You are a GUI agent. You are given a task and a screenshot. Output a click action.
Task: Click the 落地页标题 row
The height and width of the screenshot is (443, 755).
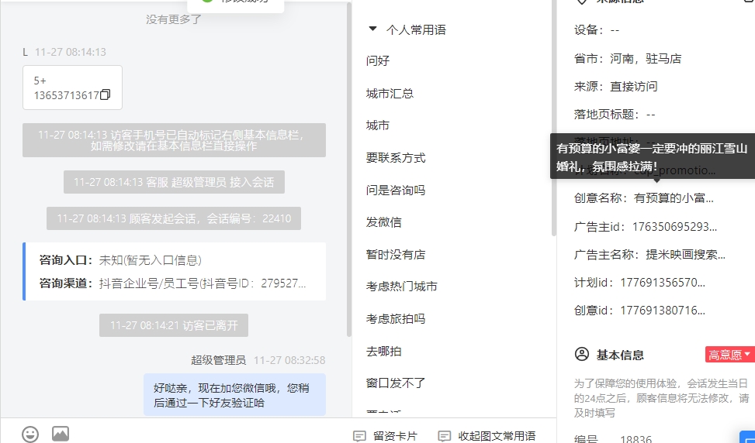(615, 115)
